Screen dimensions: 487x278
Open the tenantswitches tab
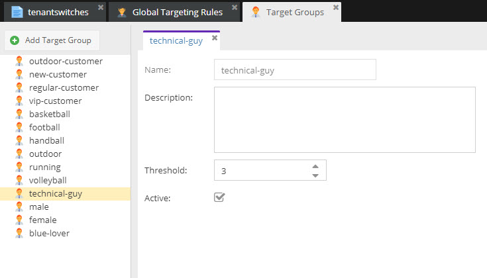tap(58, 12)
